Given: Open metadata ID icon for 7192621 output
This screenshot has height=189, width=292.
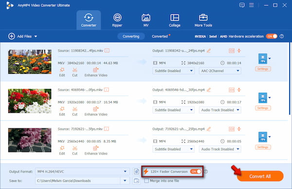Looking at the screenshot, I should pos(232,129).
